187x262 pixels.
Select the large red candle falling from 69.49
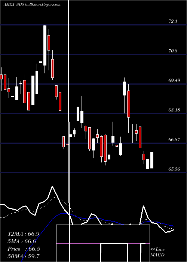[x=128, y=104]
